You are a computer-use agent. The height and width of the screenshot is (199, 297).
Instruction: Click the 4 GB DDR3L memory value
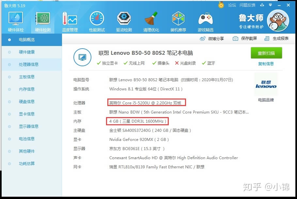tap(138, 121)
